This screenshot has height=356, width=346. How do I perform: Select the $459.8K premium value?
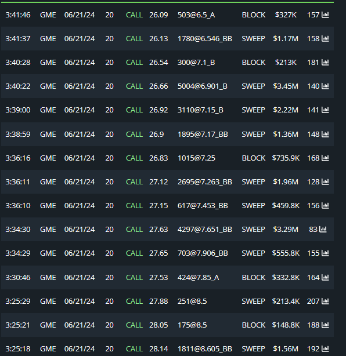pos(286,206)
